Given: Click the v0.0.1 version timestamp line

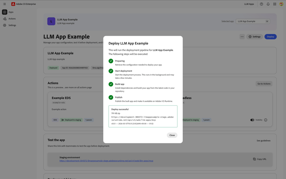Looking at the screenshot, I should [132, 124].
